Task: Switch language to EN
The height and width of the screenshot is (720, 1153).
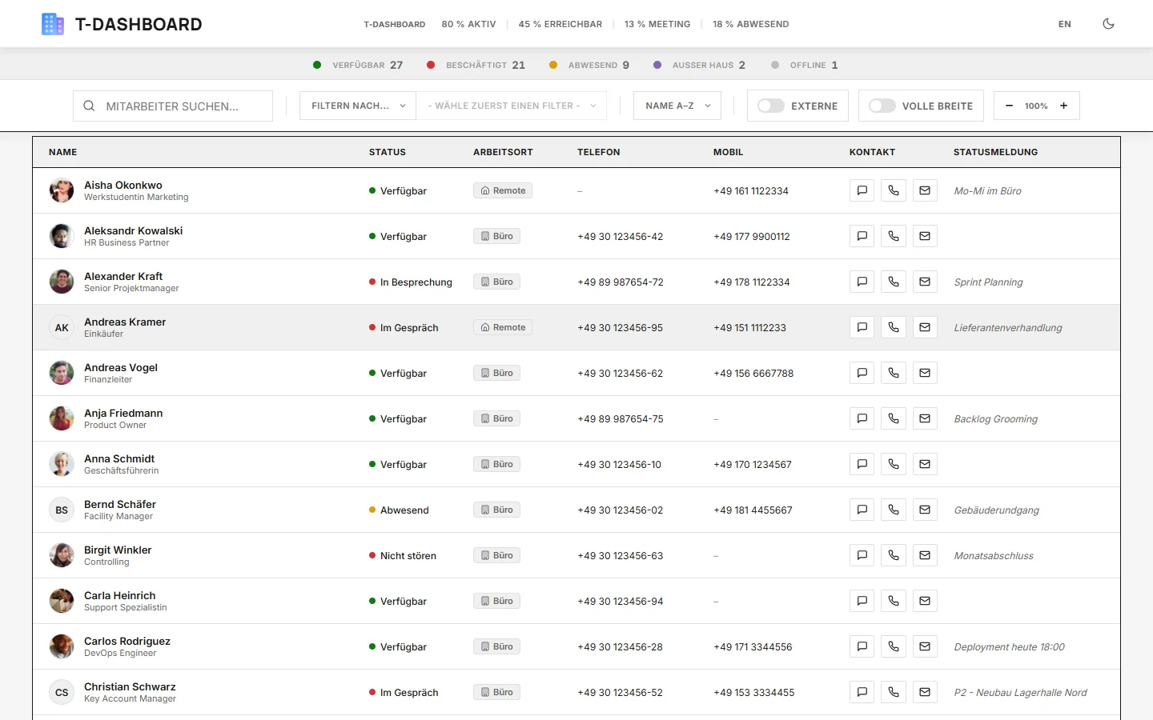Action: [x=1064, y=24]
